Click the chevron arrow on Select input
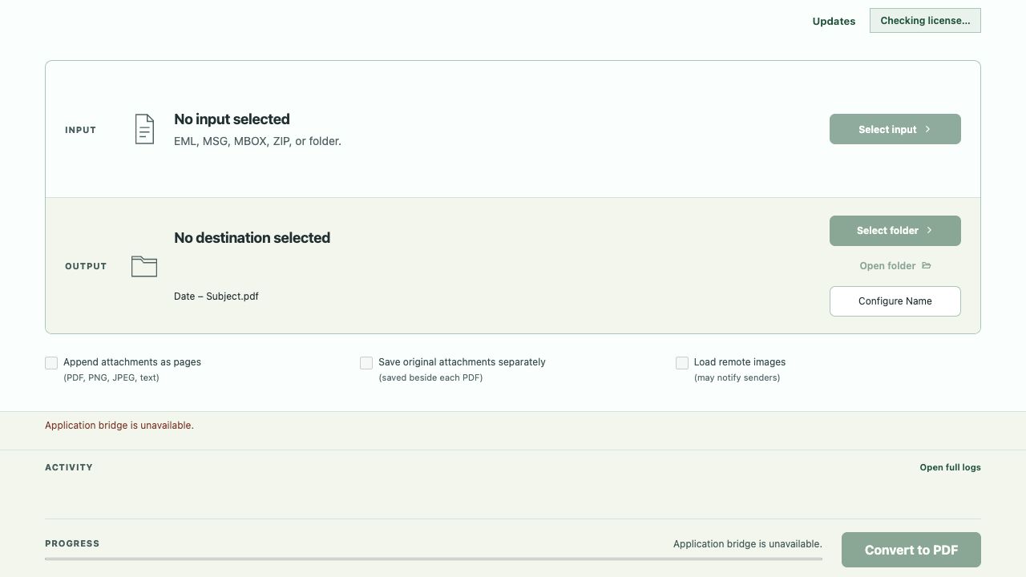 tap(928, 129)
